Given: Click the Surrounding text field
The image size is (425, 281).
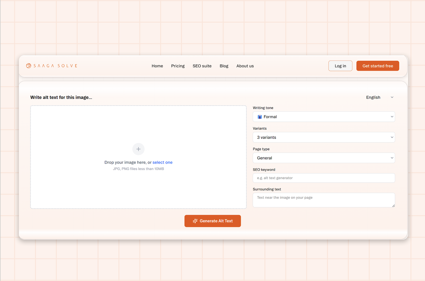Looking at the screenshot, I should [x=324, y=200].
